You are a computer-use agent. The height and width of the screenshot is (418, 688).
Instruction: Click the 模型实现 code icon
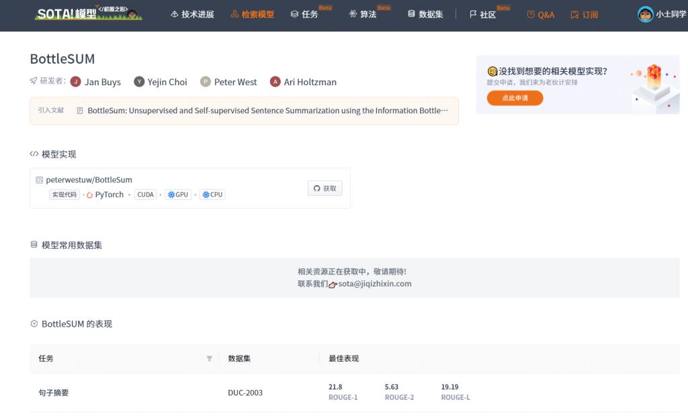click(x=34, y=154)
